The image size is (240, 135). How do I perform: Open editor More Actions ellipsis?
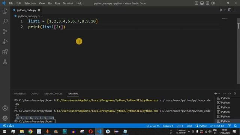[235, 10]
